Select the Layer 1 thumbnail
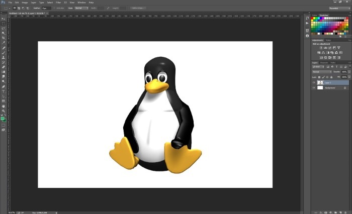The width and height of the screenshot is (352, 214). coord(320,82)
